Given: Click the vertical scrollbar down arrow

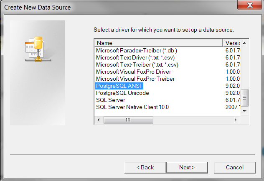Looking at the screenshot, I should click(245, 111).
